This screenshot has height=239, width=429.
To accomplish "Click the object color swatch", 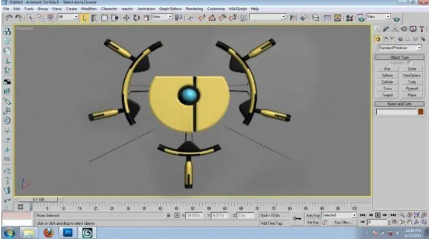I will [421, 111].
